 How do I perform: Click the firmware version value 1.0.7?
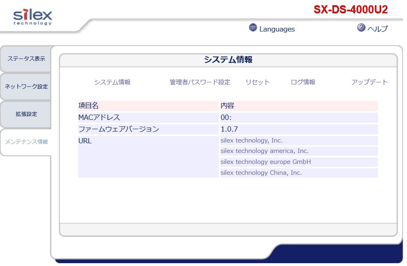click(229, 129)
